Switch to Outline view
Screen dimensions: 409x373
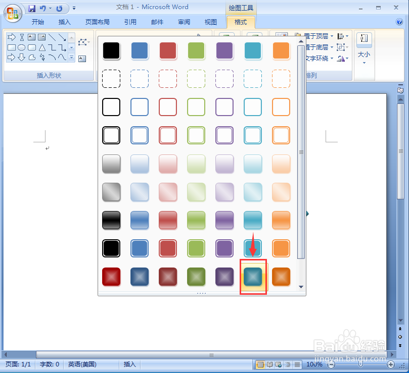pyautogui.click(x=288, y=364)
